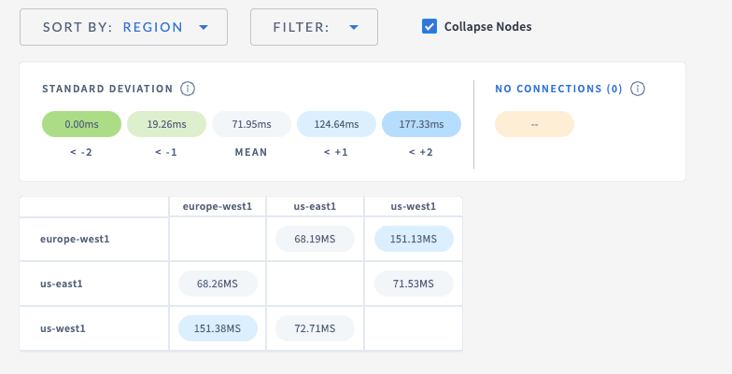Click the us-west1 column header

[x=414, y=206]
